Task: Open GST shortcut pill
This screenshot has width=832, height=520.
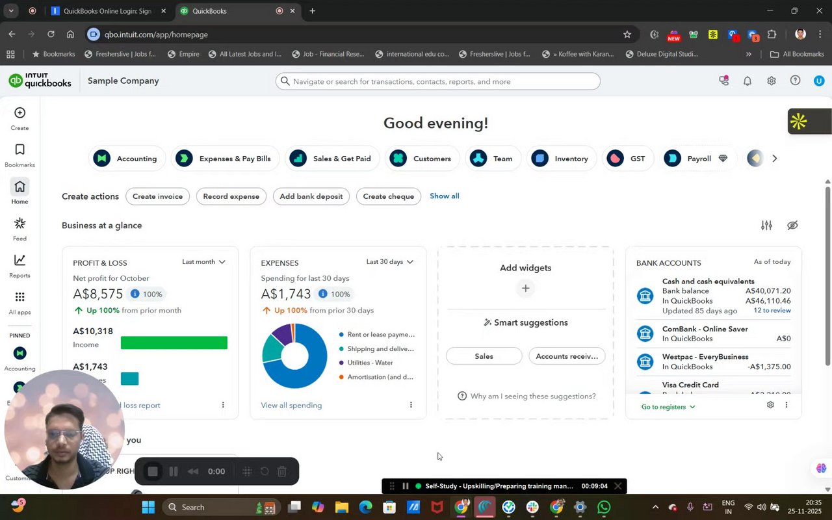Action: (628, 159)
